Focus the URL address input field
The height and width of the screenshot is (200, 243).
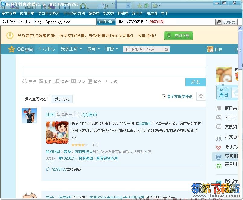click(x=65, y=22)
